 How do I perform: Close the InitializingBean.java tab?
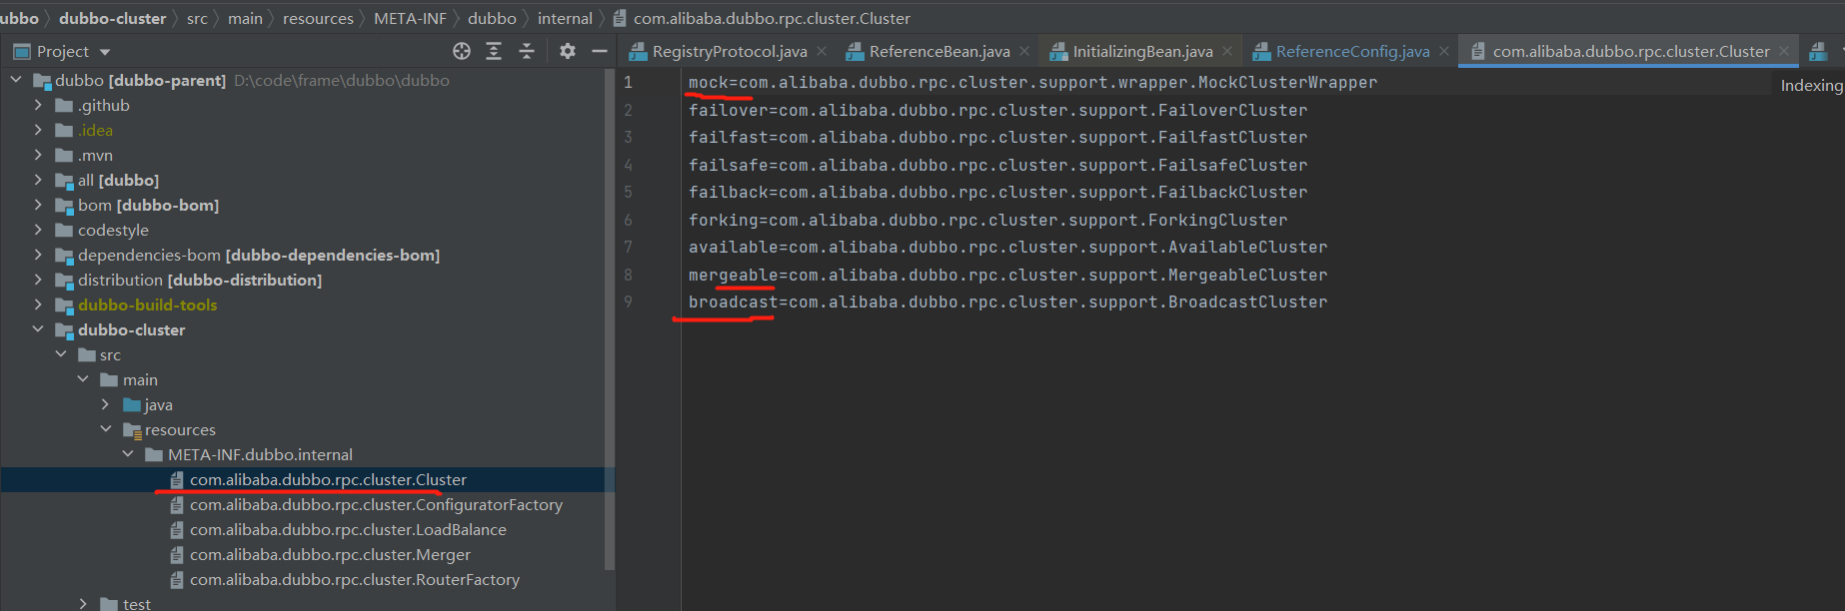click(x=1227, y=51)
